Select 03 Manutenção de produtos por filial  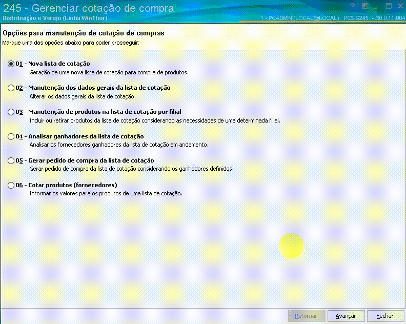pos(11,112)
